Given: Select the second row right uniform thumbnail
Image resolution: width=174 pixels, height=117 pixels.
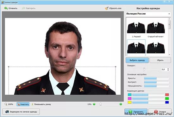Looking at the screenshot, I should coord(156,48).
